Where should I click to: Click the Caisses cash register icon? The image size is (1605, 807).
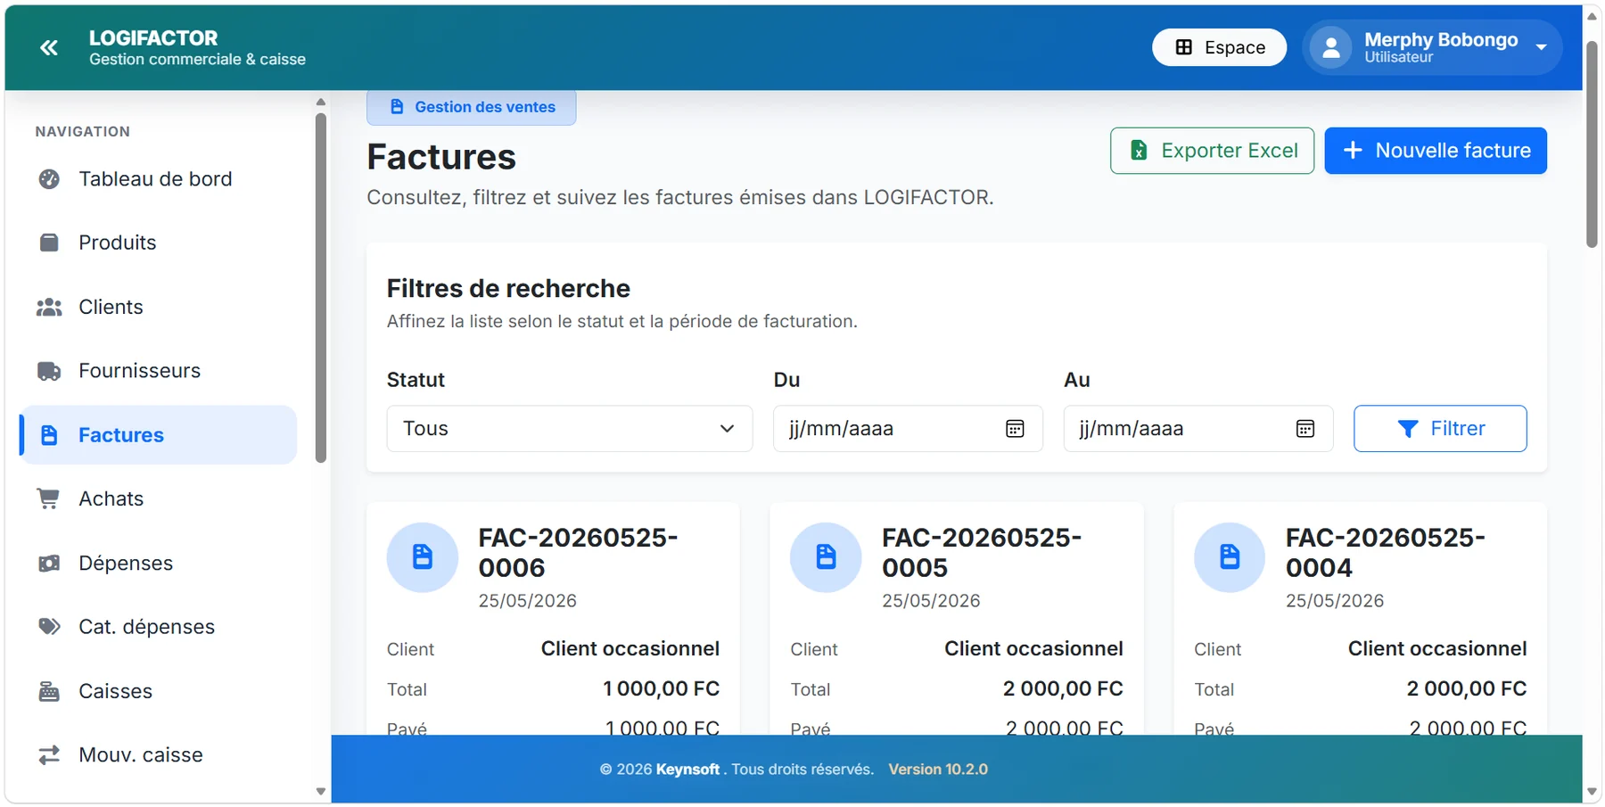coord(49,691)
